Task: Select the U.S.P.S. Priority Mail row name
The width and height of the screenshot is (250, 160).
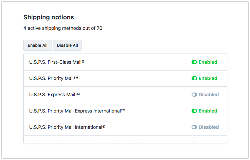Action: 54,79
